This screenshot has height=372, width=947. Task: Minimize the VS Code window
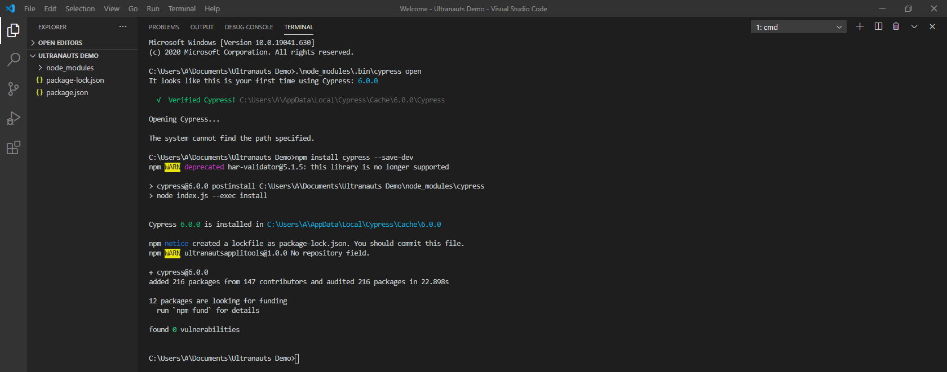click(x=882, y=8)
